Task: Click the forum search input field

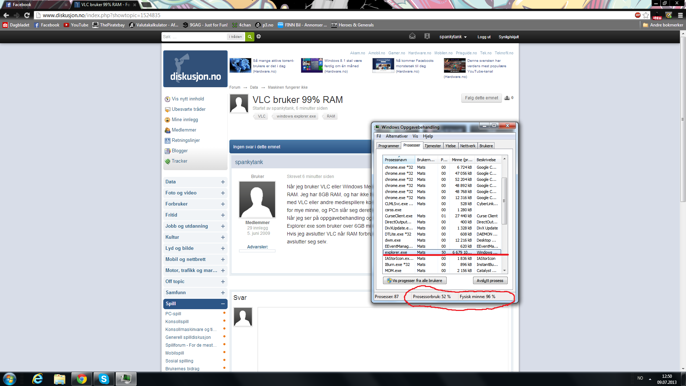Action: 194,37
